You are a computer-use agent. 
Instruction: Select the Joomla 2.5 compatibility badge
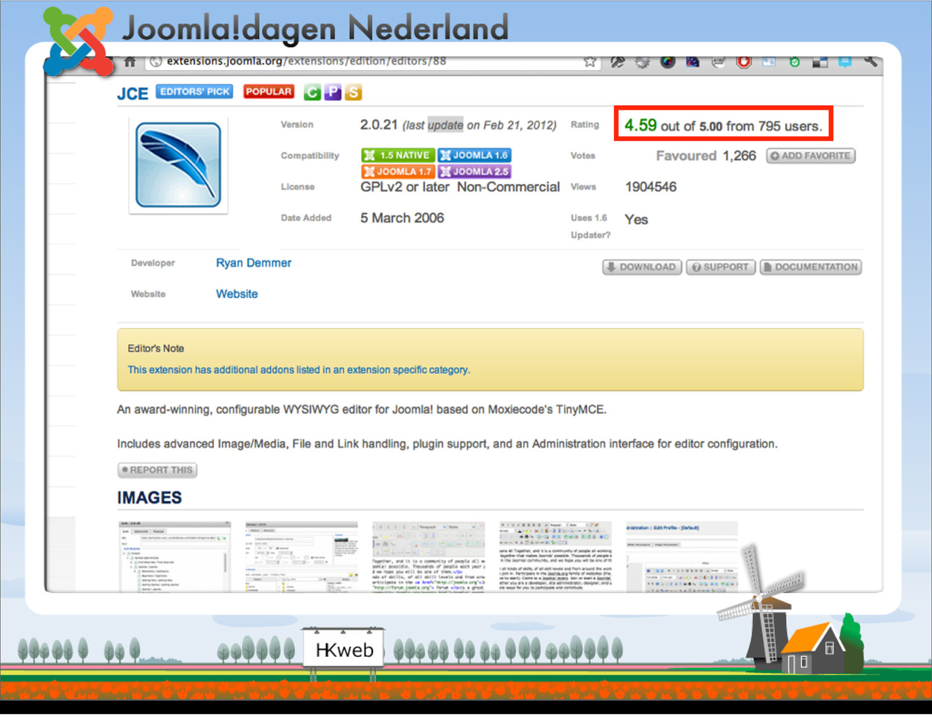pyautogui.click(x=474, y=171)
